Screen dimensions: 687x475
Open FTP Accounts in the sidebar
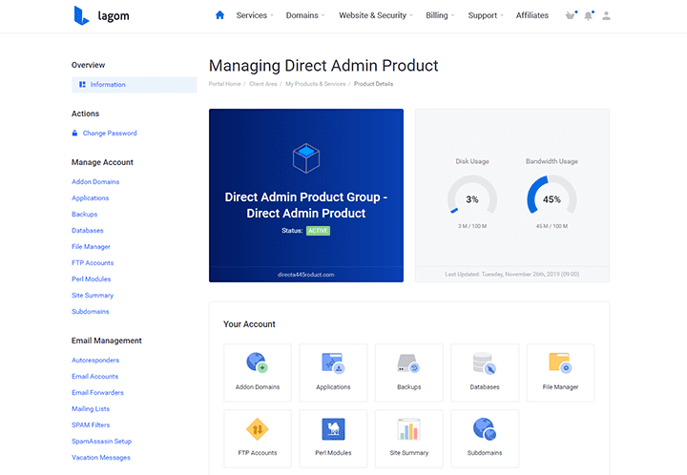[93, 262]
